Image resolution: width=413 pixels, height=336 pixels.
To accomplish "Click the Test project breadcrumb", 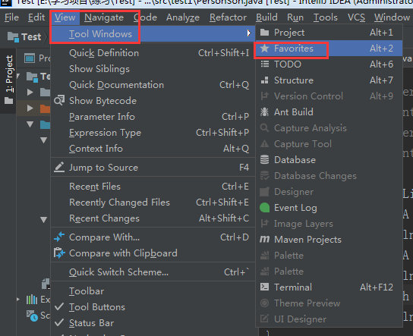I will coord(24,37).
